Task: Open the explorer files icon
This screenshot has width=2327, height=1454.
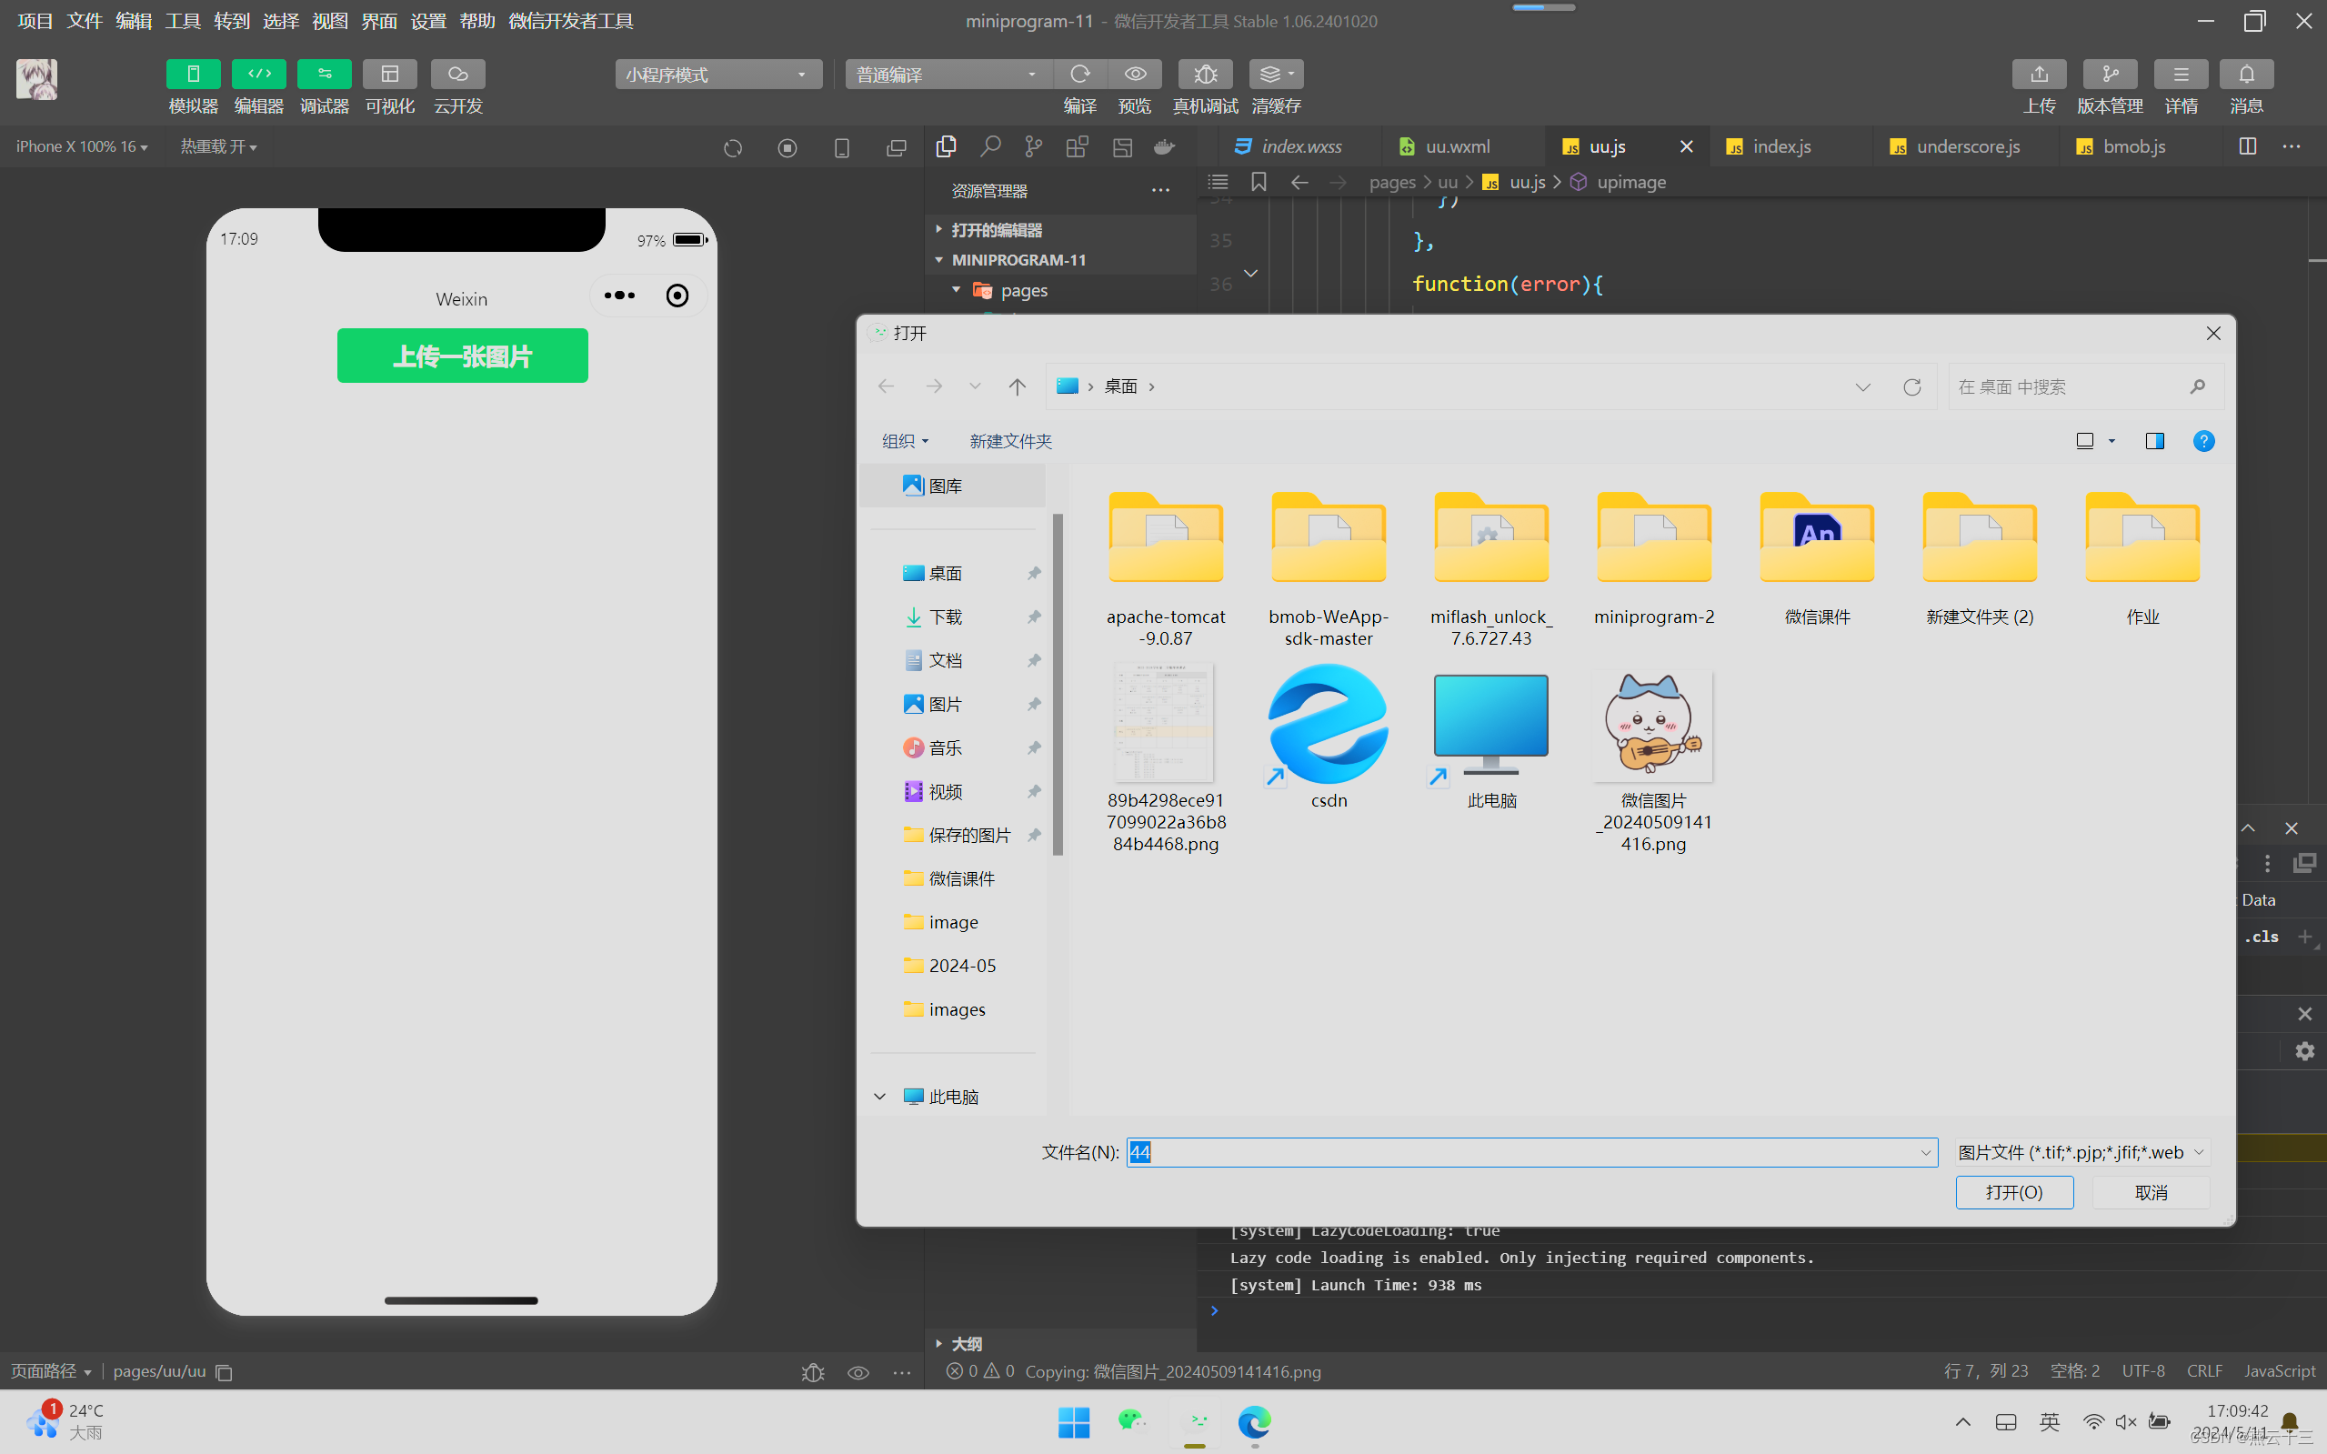Action: (x=947, y=146)
